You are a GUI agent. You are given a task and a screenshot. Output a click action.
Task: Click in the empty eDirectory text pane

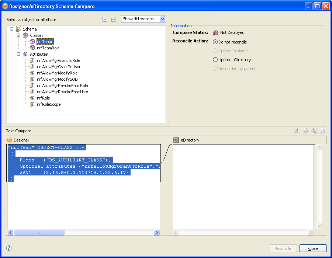[243, 187]
